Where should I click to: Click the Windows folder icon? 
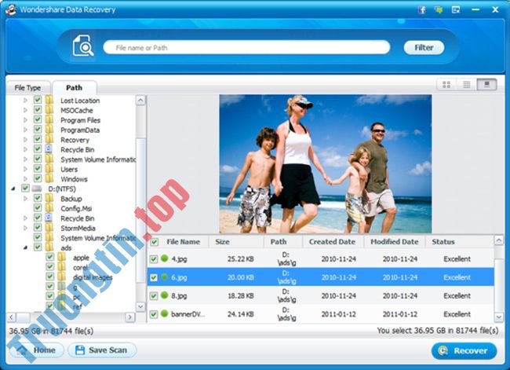click(49, 178)
